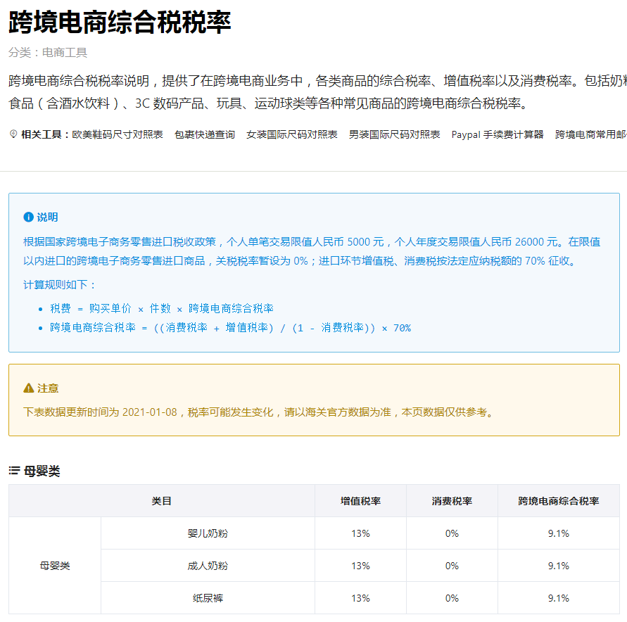Open 女装国际尺码对照表 link
Image resolution: width=627 pixels, height=622 pixels.
[x=292, y=134]
